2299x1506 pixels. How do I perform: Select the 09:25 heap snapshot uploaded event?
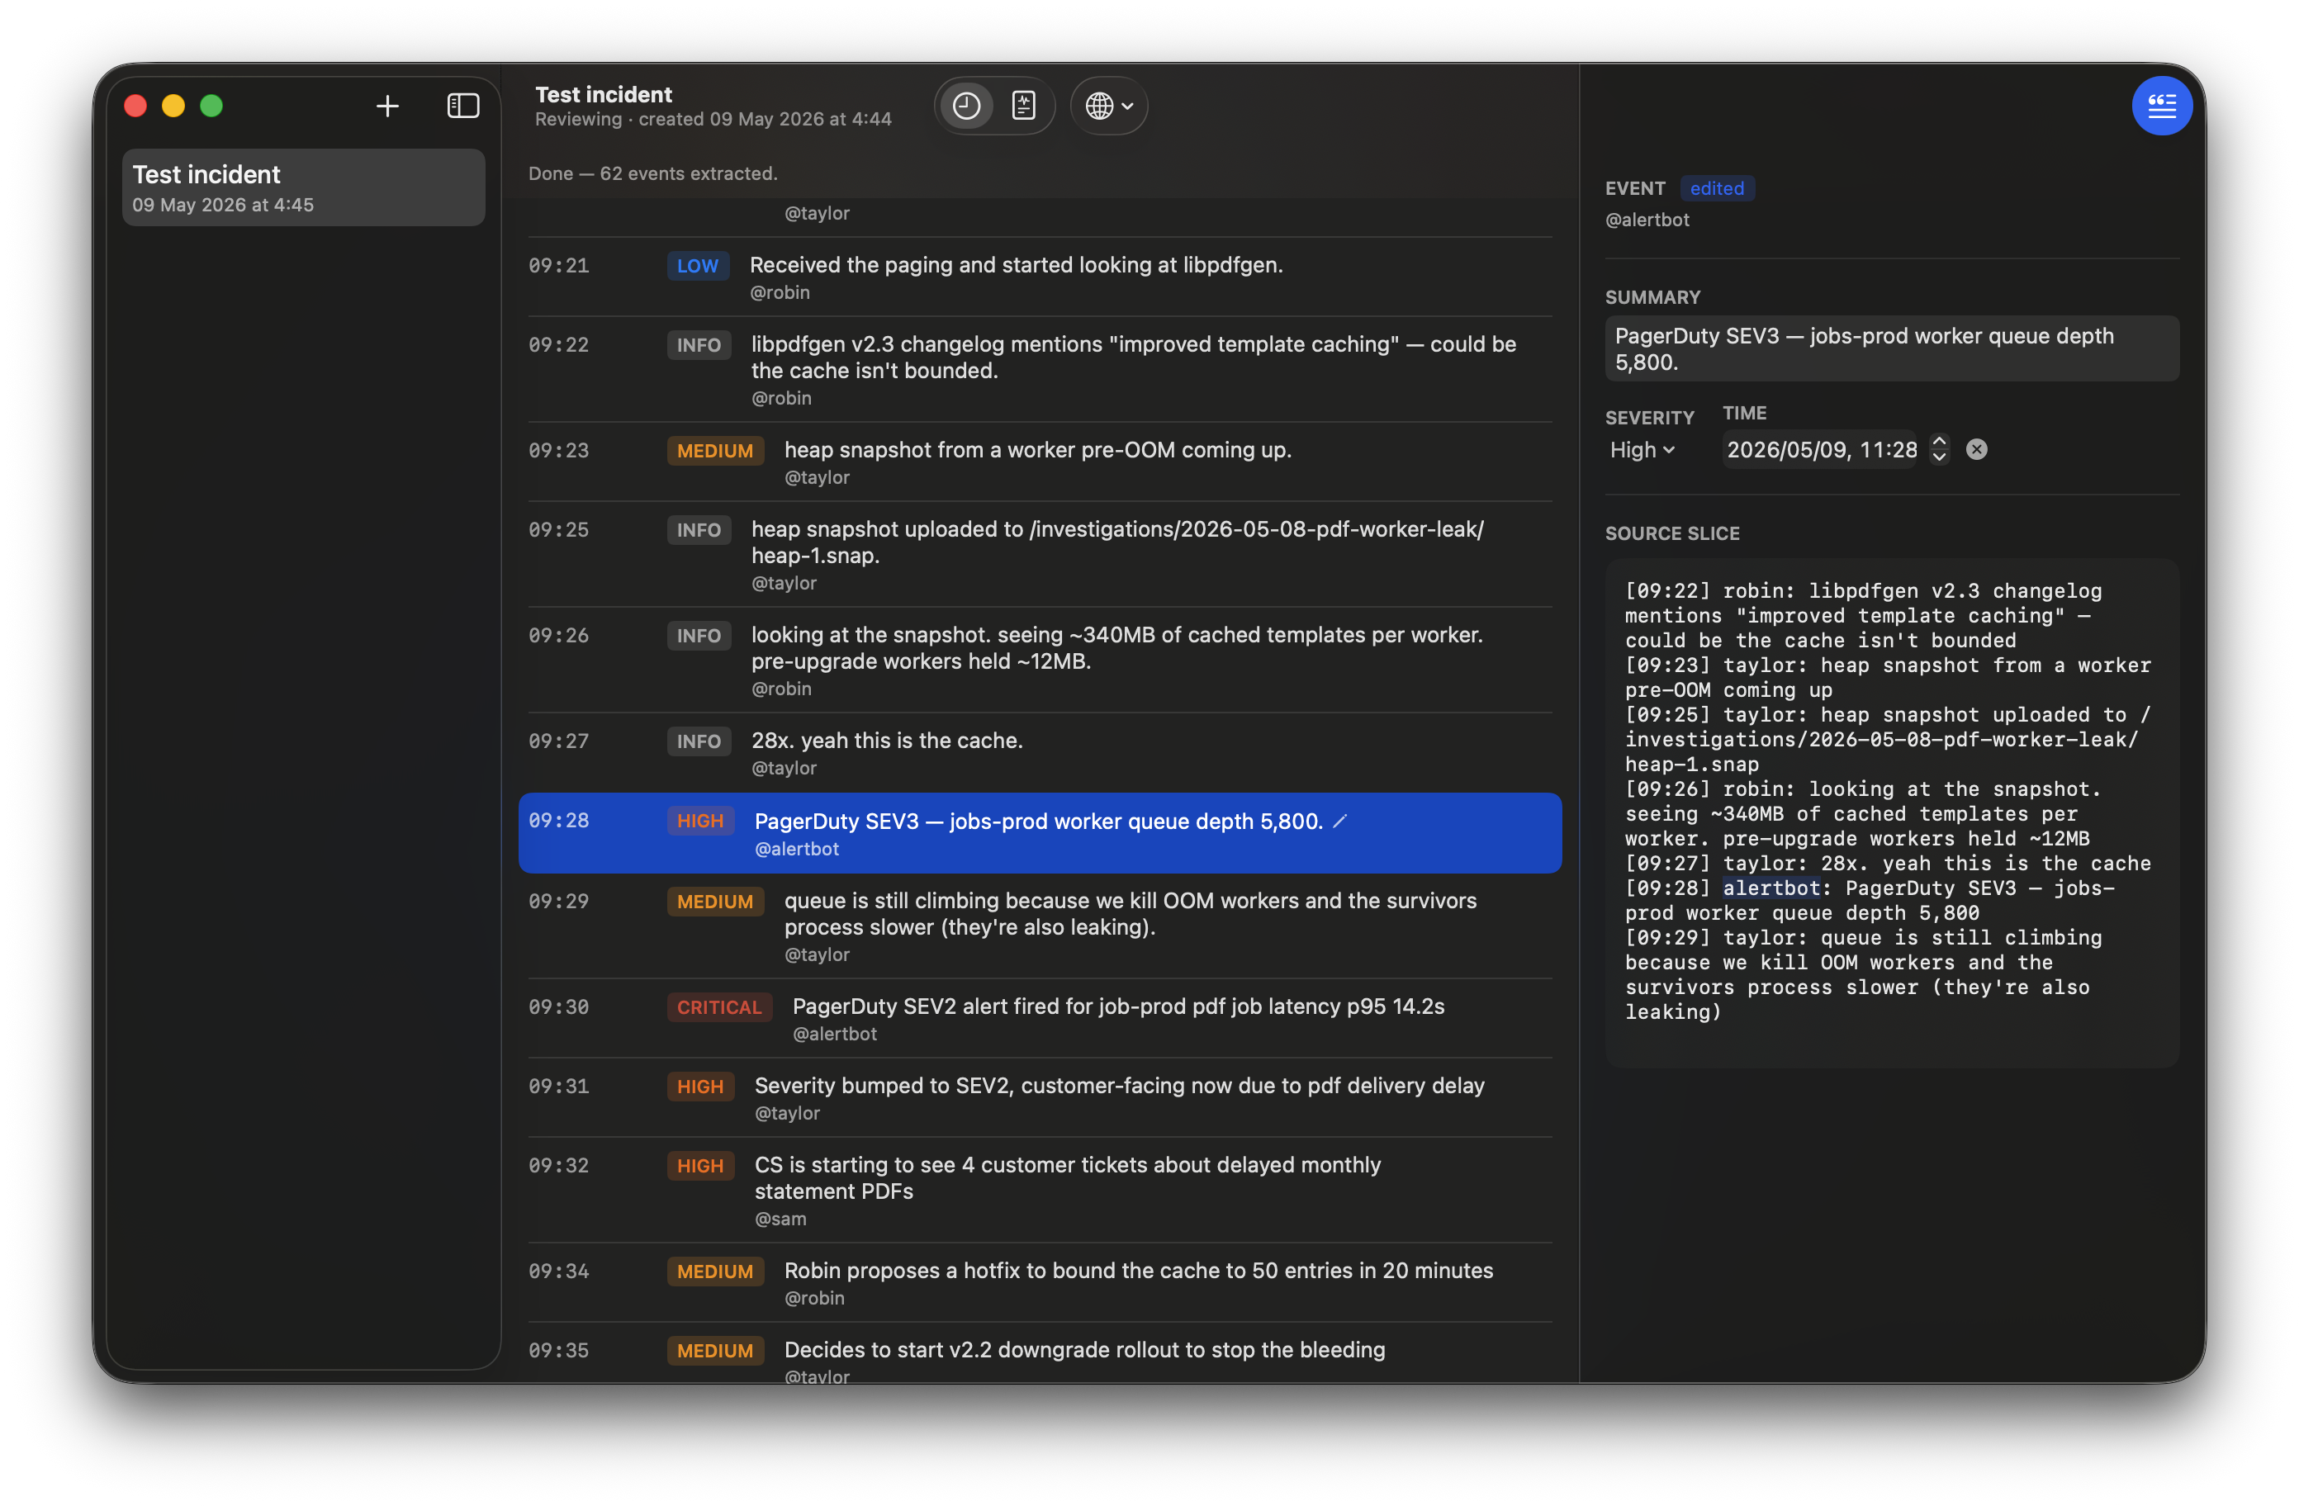point(1040,555)
